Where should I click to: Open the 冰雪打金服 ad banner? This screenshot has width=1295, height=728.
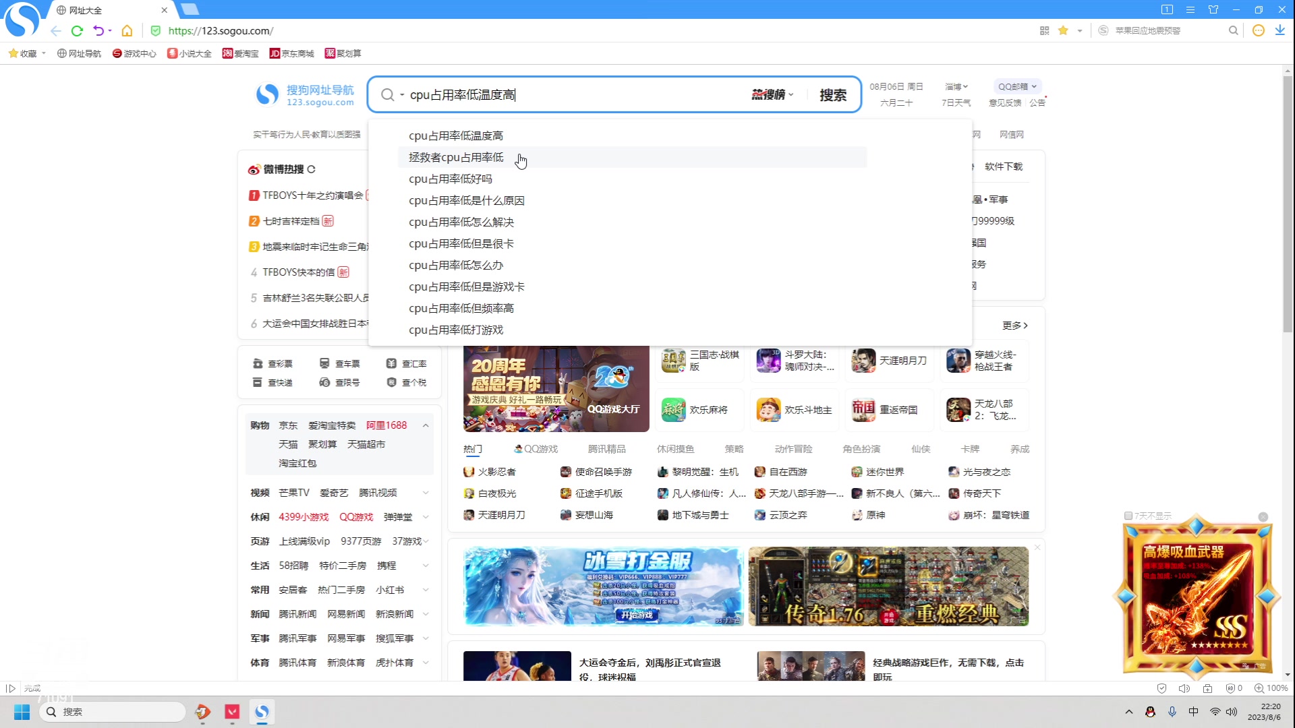[x=604, y=586]
